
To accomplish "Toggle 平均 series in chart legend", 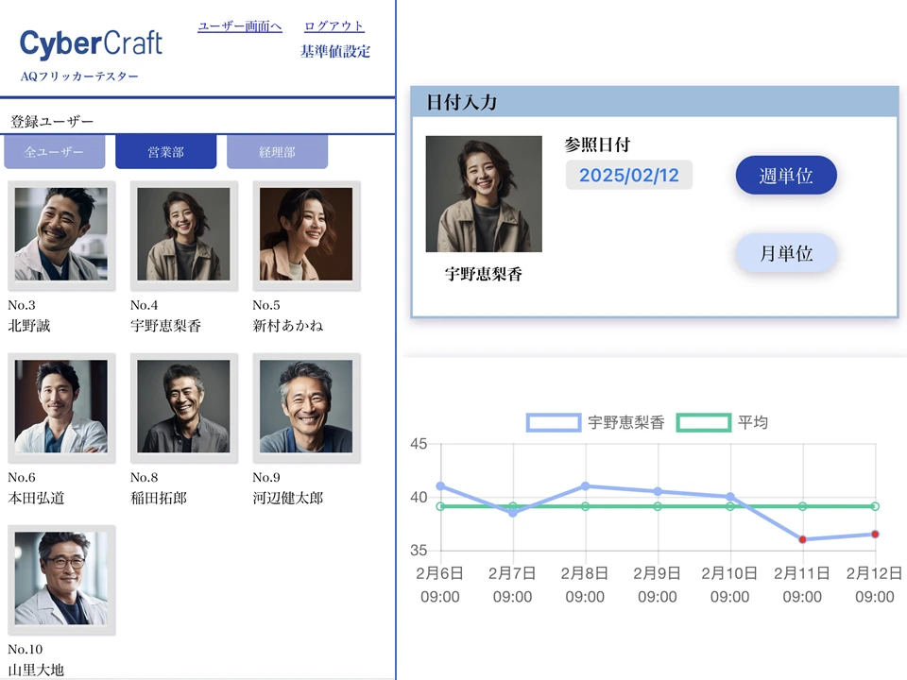I will point(723,423).
